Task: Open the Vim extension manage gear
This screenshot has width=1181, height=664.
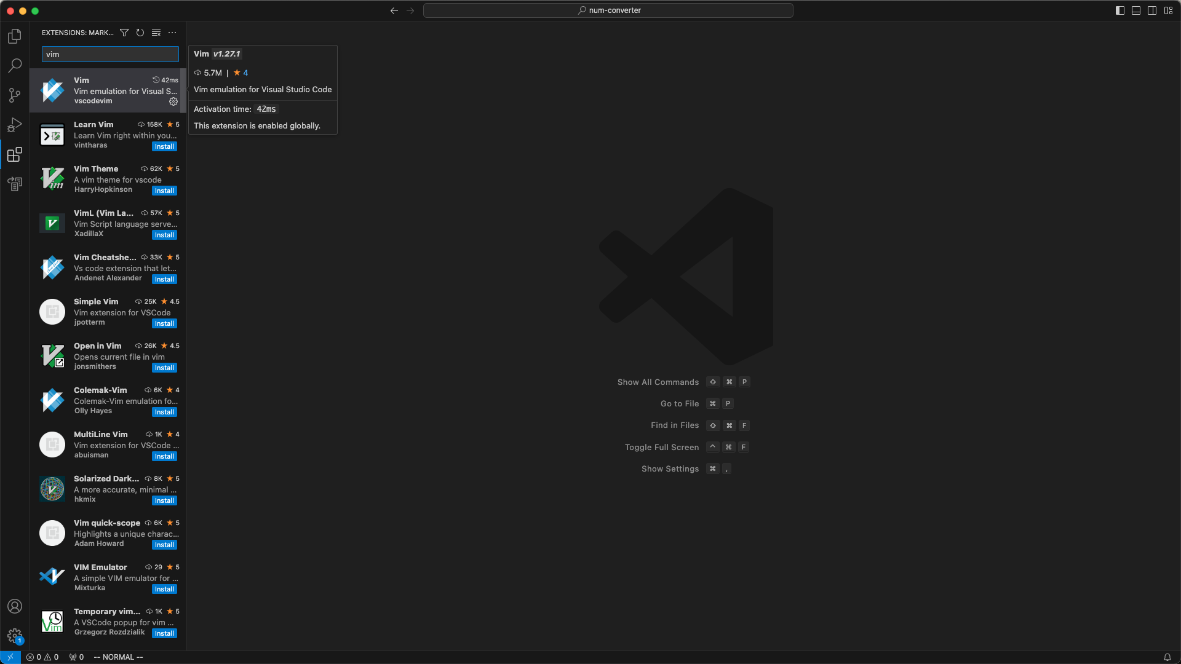Action: point(173,101)
